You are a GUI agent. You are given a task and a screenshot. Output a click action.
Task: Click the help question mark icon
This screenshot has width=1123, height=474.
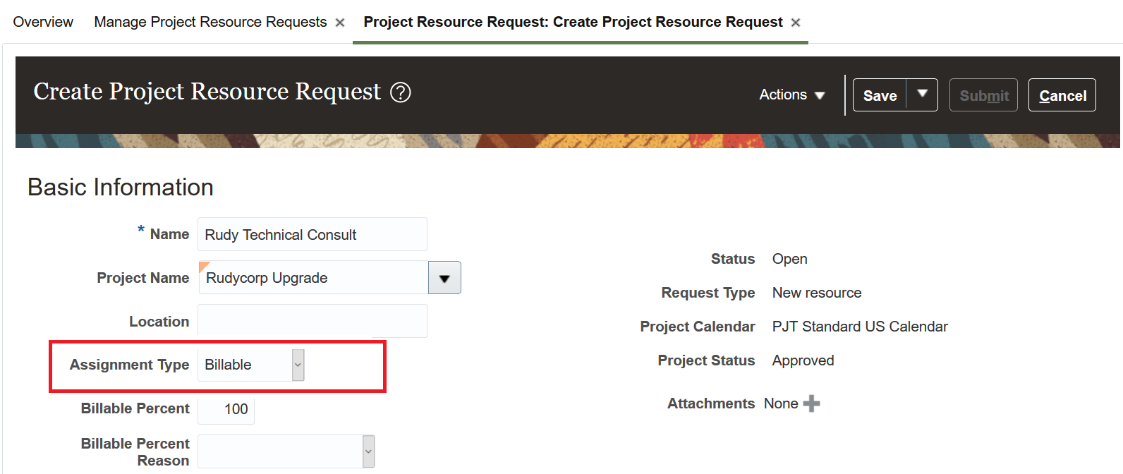pyautogui.click(x=401, y=92)
